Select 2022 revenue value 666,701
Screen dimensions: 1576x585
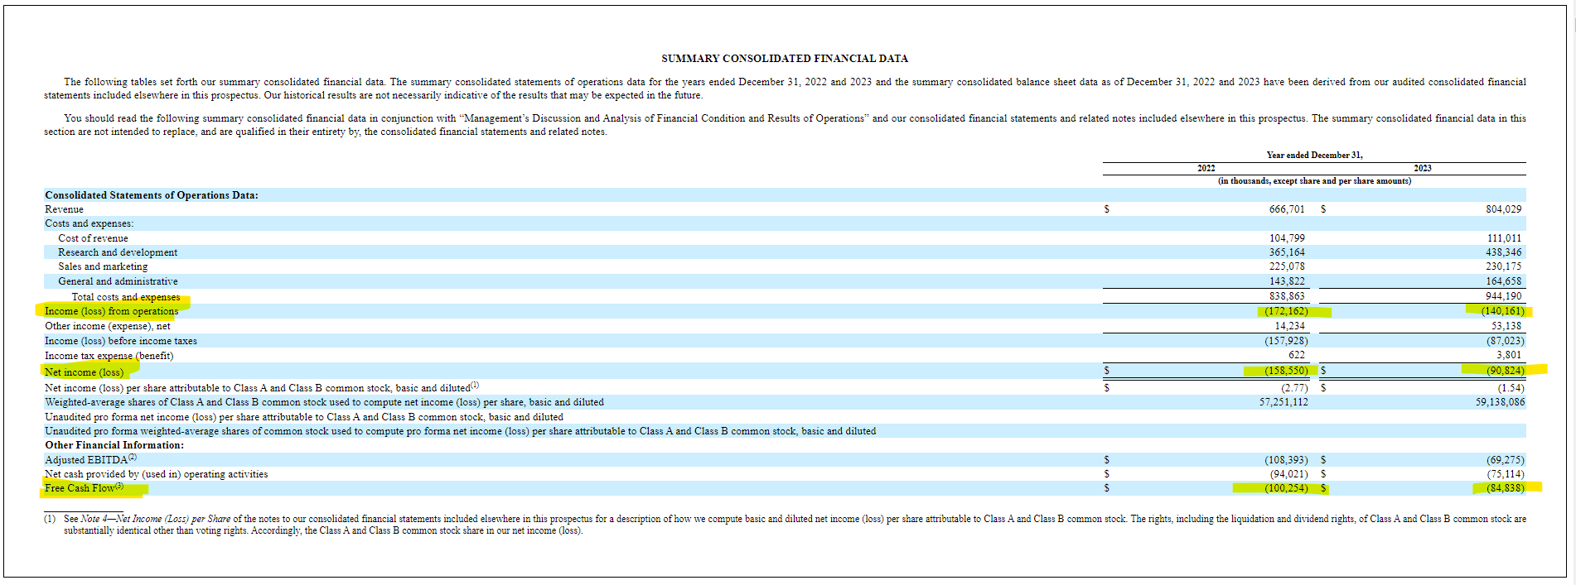(x=1287, y=209)
